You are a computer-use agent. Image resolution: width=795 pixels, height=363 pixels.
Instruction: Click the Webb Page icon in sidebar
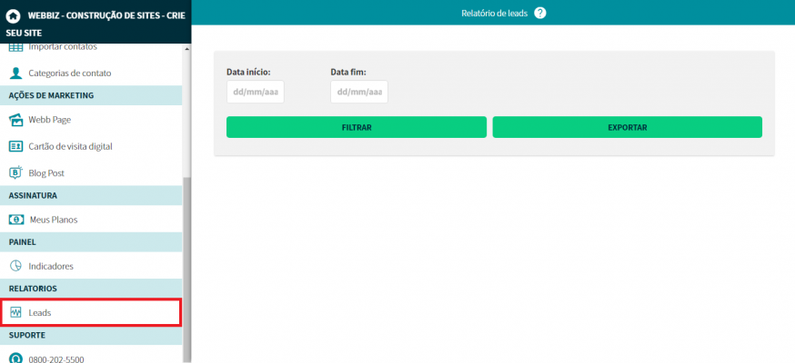pos(15,120)
